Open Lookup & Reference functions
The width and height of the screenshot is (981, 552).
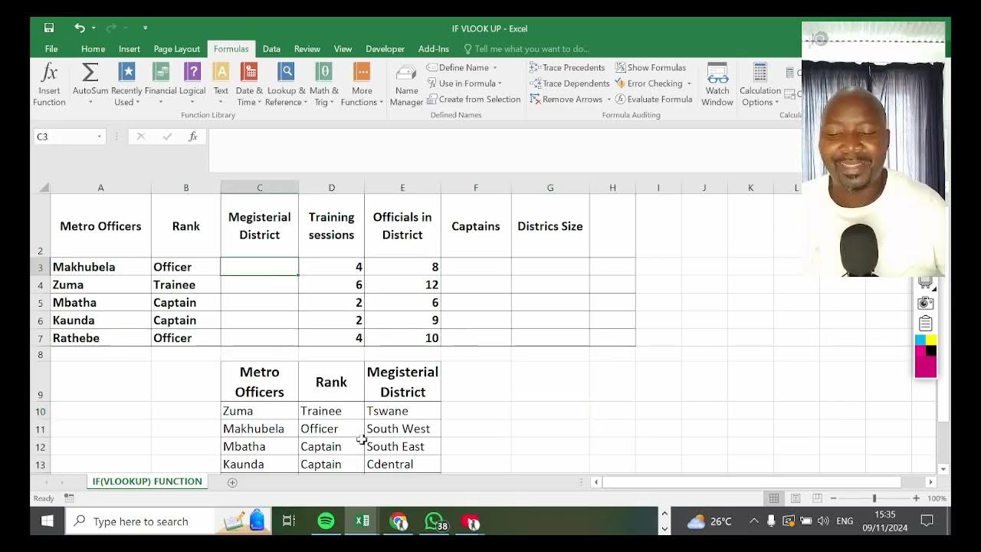[x=286, y=84]
